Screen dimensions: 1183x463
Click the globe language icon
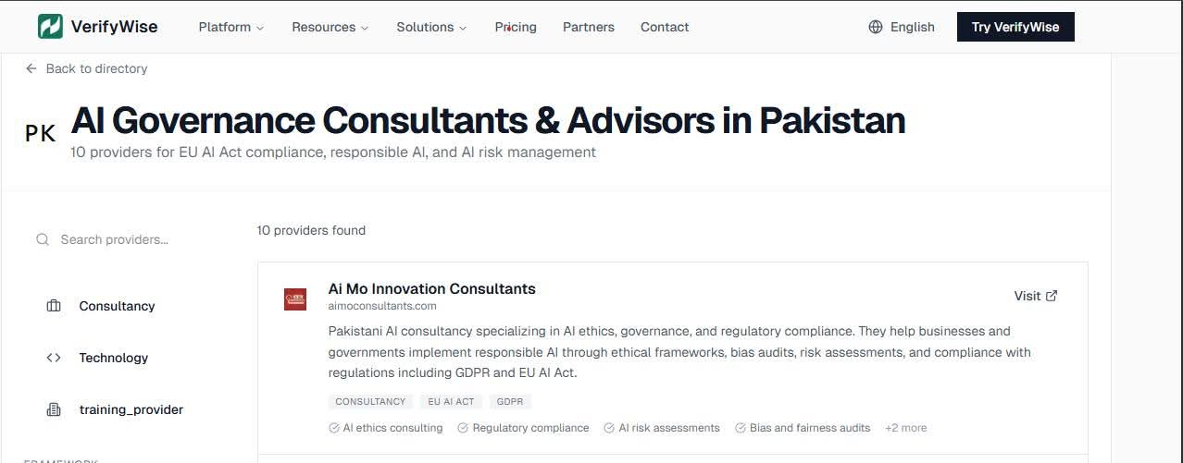876,27
